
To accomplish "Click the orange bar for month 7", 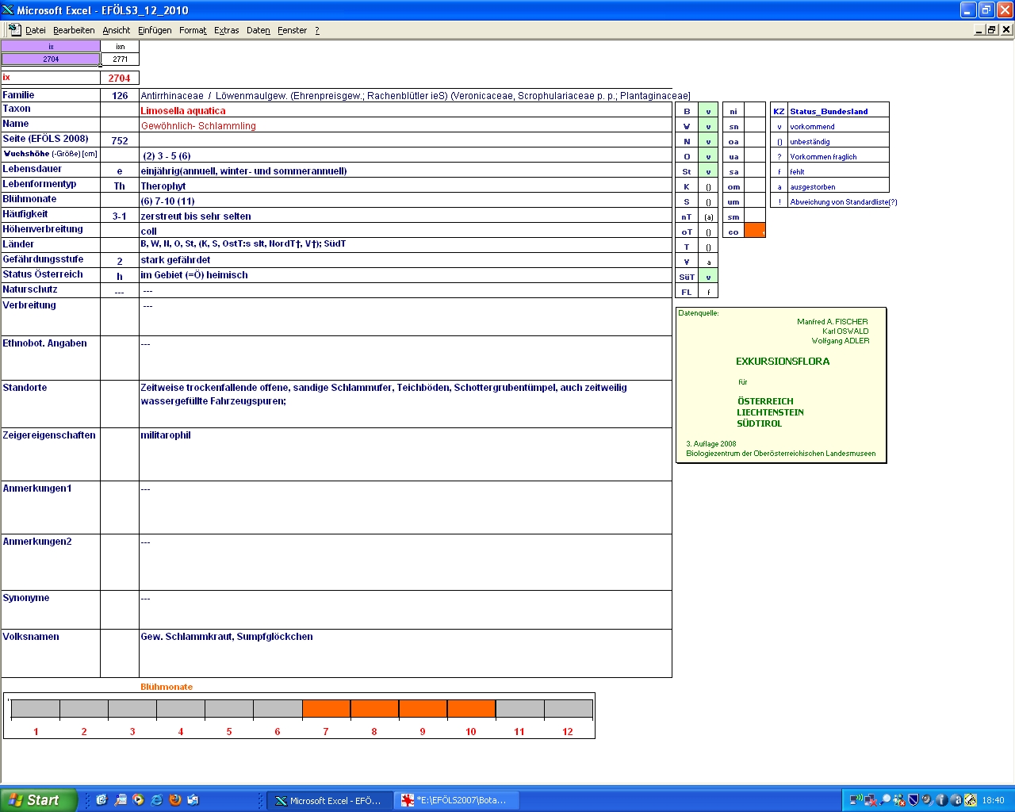I will [x=326, y=708].
